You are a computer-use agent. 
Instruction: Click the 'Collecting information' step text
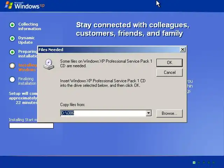[29, 27]
